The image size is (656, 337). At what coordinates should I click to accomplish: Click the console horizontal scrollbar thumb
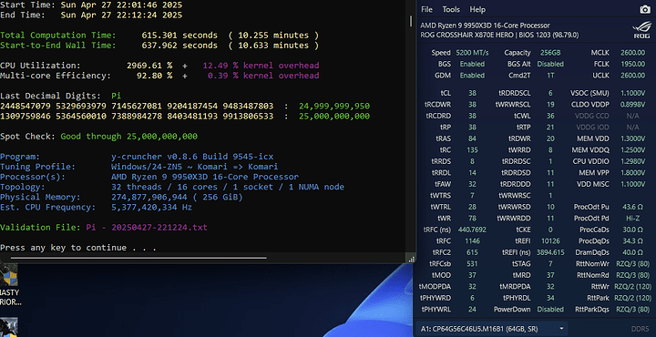pos(138,258)
